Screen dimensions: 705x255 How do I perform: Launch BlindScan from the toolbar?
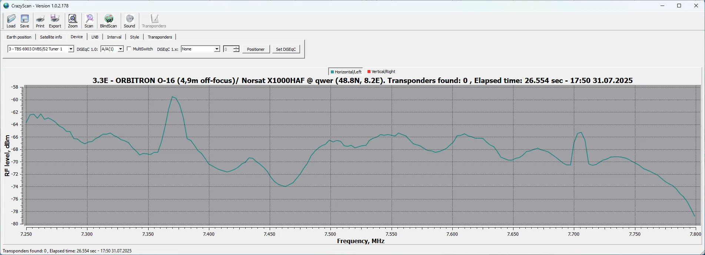click(108, 21)
